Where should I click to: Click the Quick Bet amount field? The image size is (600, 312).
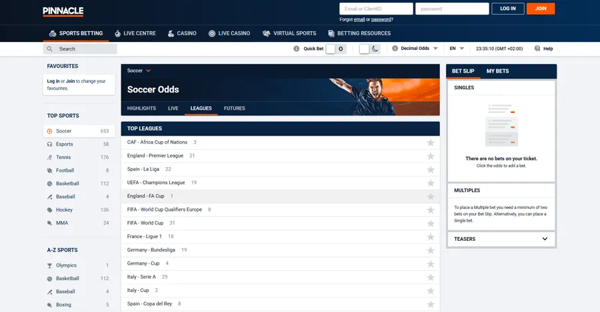click(341, 49)
